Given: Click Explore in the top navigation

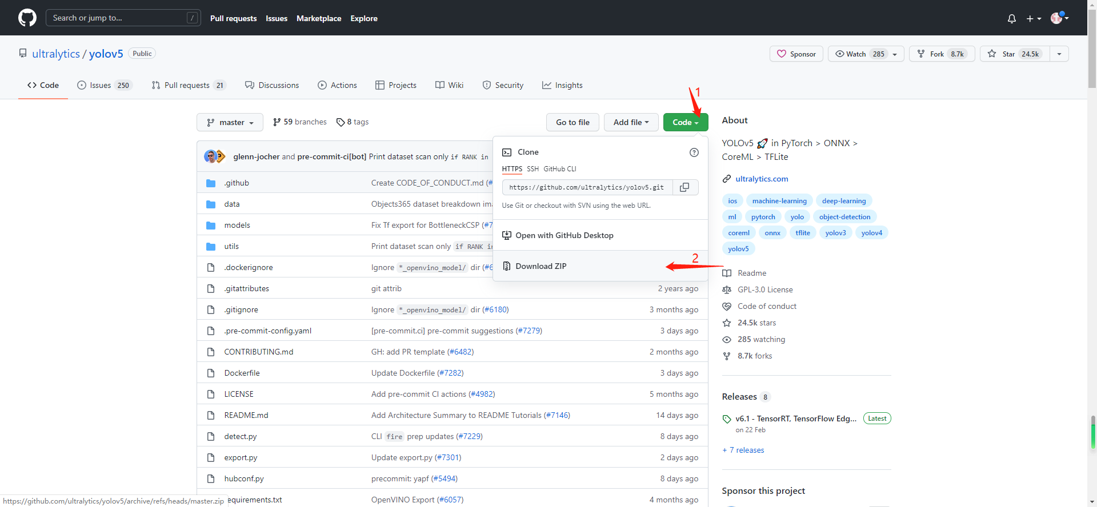Looking at the screenshot, I should [364, 18].
